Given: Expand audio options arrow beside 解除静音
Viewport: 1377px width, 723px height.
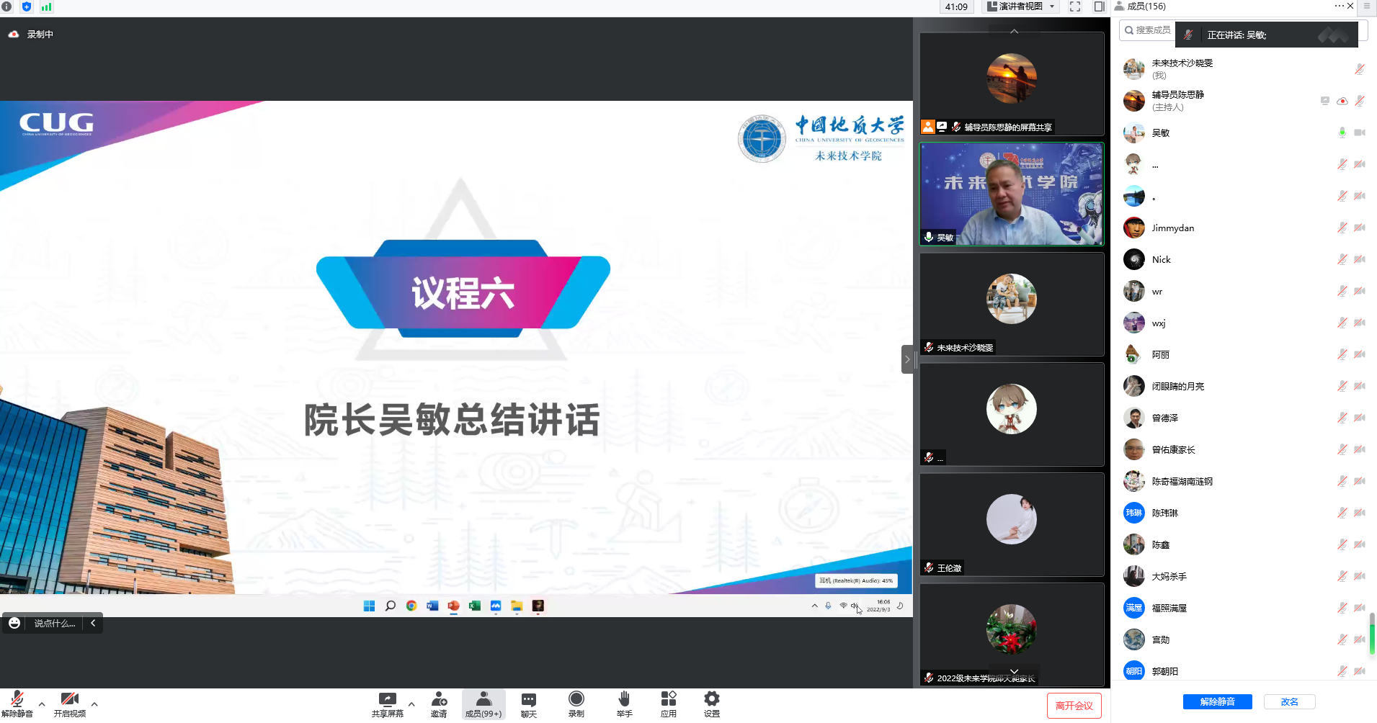Looking at the screenshot, I should coord(42,704).
